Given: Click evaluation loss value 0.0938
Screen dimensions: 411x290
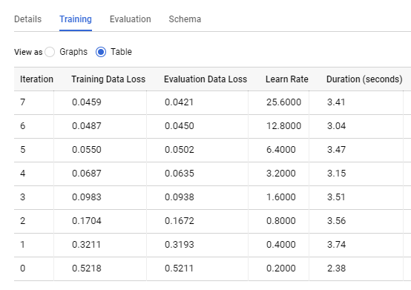Looking at the screenshot, I should coord(180,197).
